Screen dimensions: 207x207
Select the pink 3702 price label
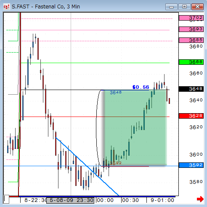(191, 18)
